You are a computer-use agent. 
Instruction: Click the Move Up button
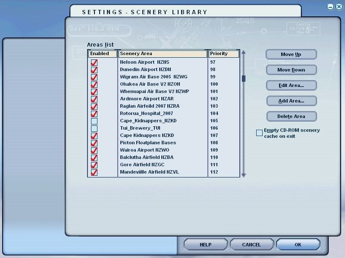point(291,54)
